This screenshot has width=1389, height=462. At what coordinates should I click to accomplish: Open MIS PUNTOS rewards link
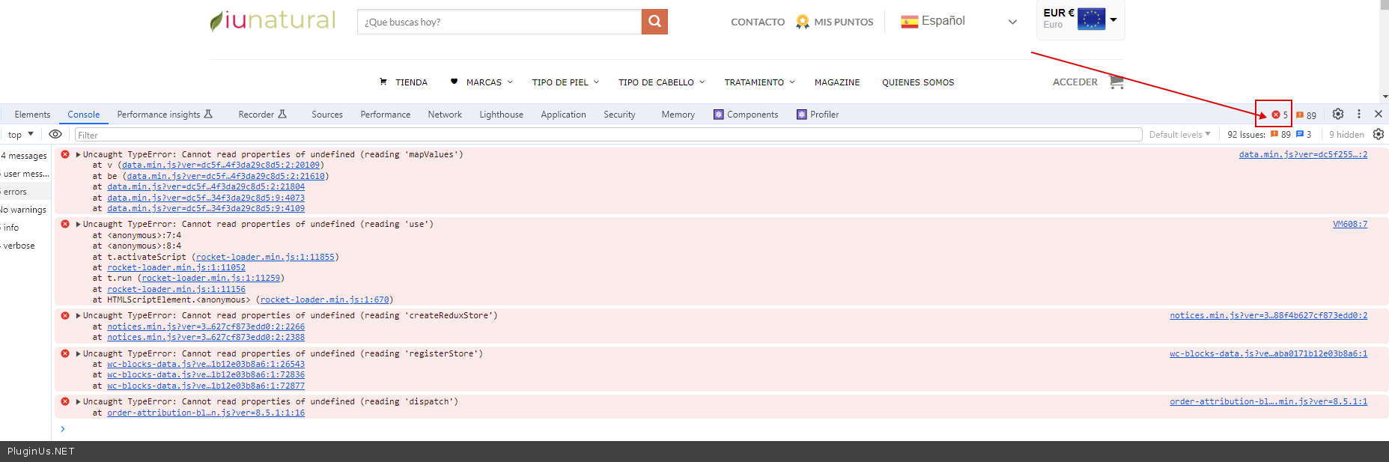pos(834,22)
